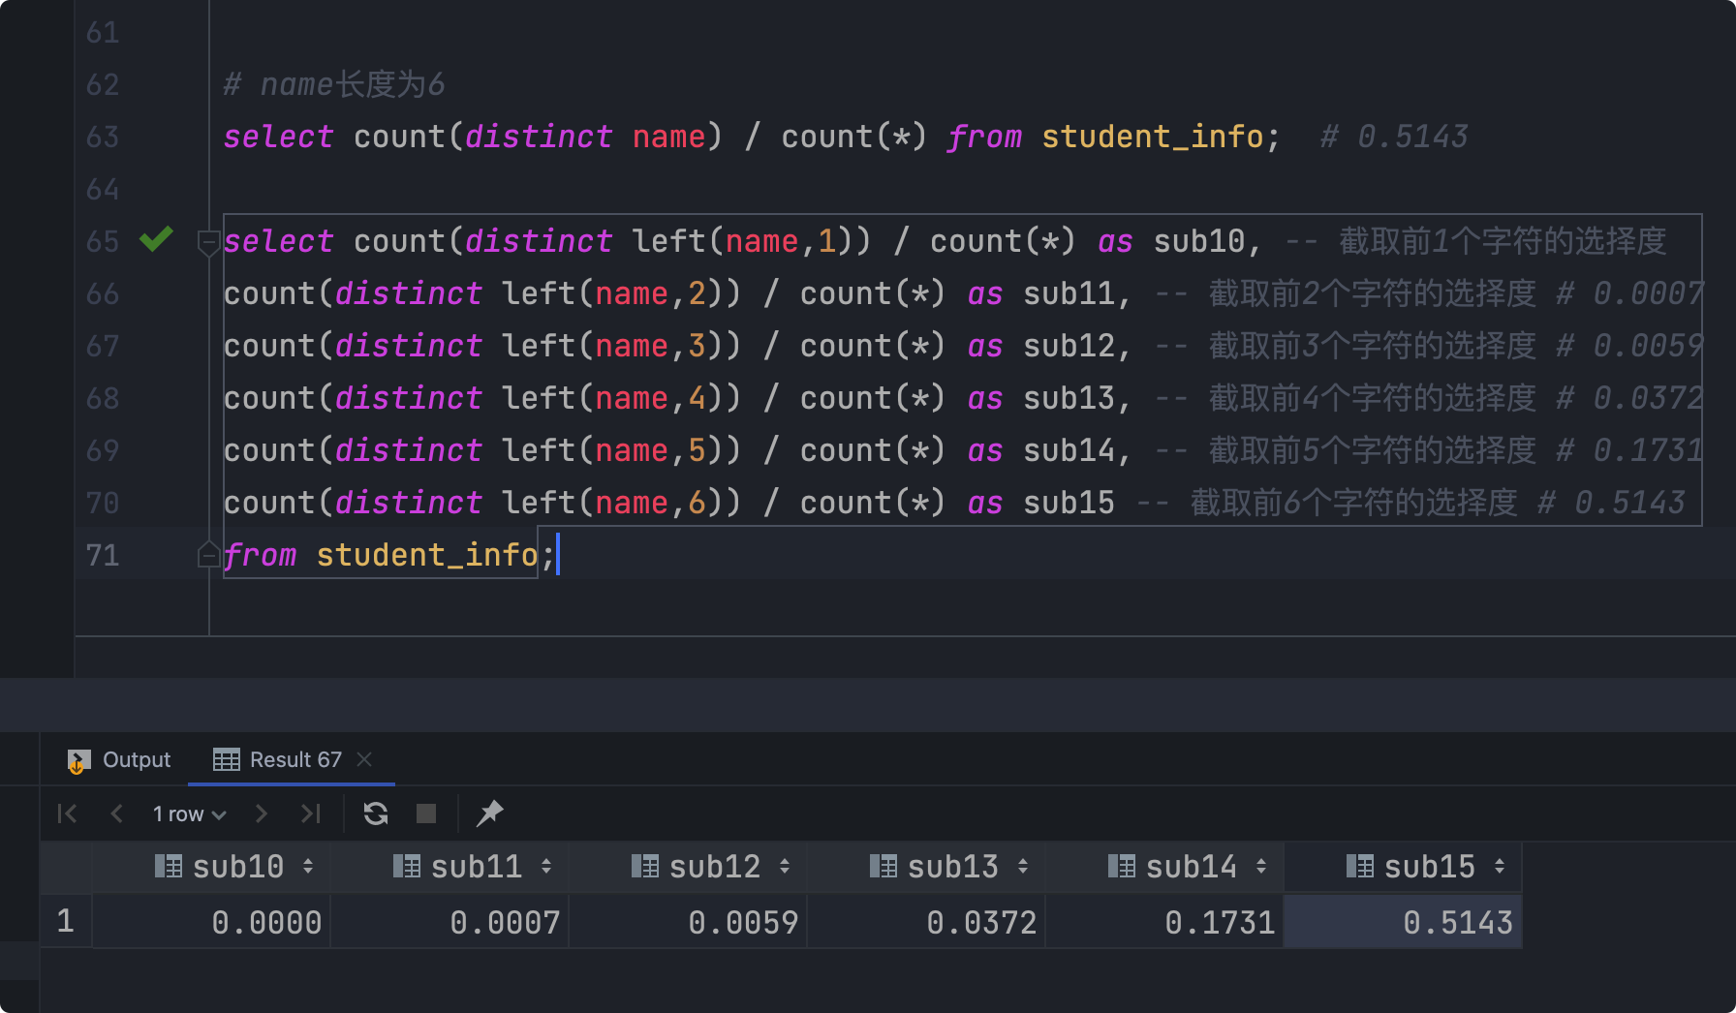1736x1013 pixels.
Task: Pin the result tab
Action: click(x=489, y=813)
